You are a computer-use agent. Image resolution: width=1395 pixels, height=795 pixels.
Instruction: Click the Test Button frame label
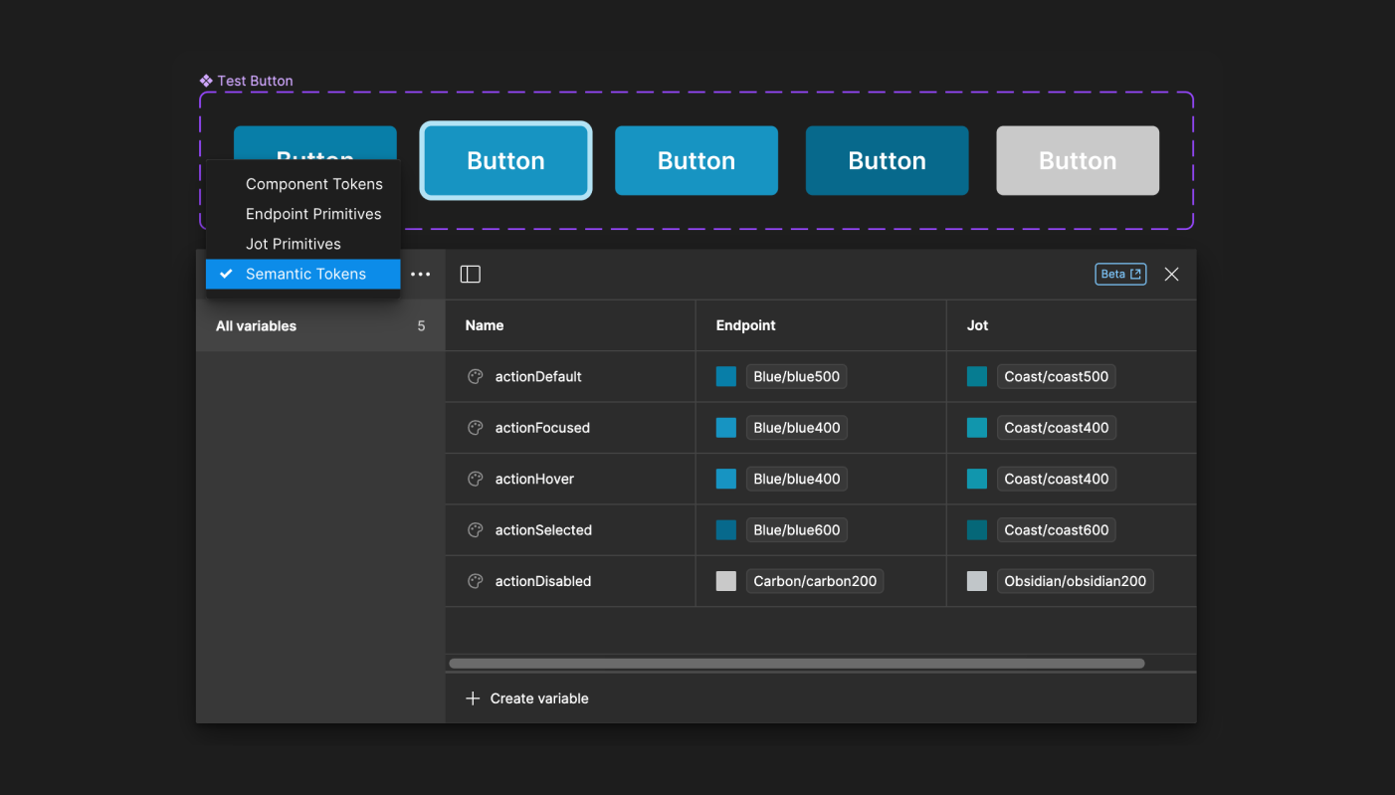[255, 81]
